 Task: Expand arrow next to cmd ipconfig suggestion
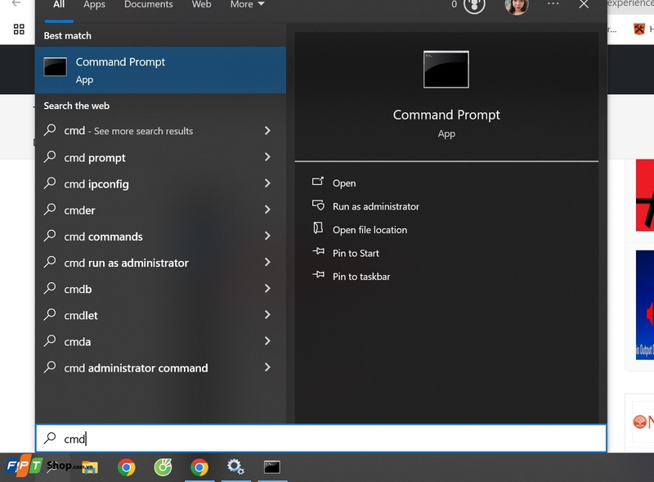267,183
